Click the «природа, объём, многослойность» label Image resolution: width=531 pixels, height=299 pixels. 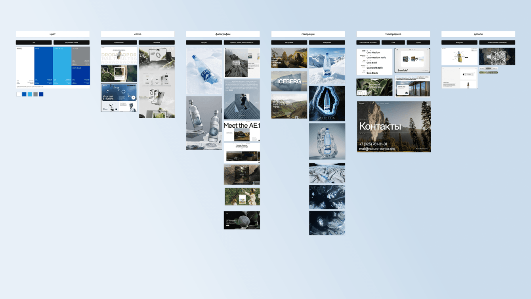point(242,42)
